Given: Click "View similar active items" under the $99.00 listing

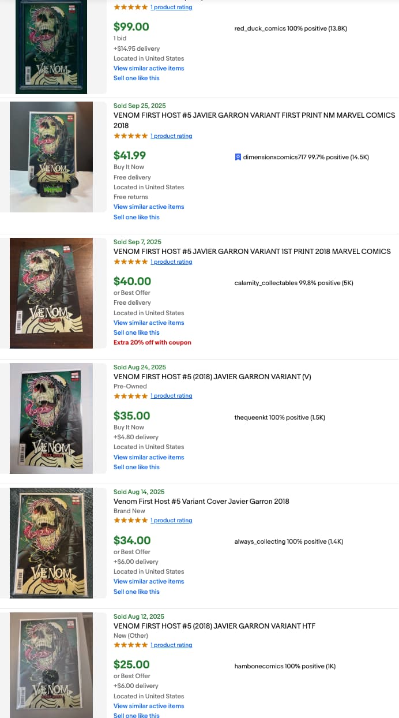Looking at the screenshot, I should click(x=149, y=68).
